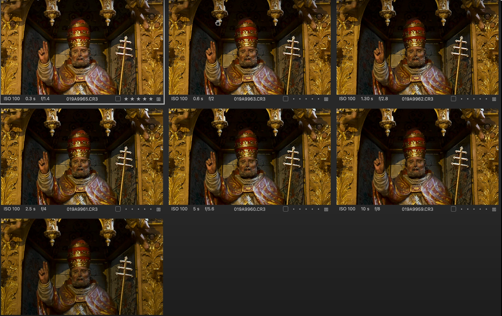This screenshot has width=502, height=316.
Task: Click ISO 100 label under 019A9963.CR3 thumbnail
Action: [x=179, y=99]
